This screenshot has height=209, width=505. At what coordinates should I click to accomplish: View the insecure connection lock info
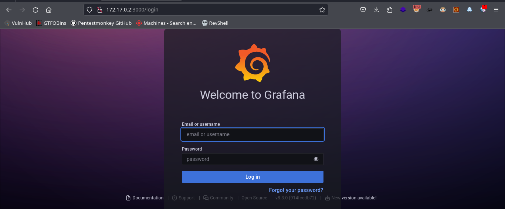pos(99,10)
